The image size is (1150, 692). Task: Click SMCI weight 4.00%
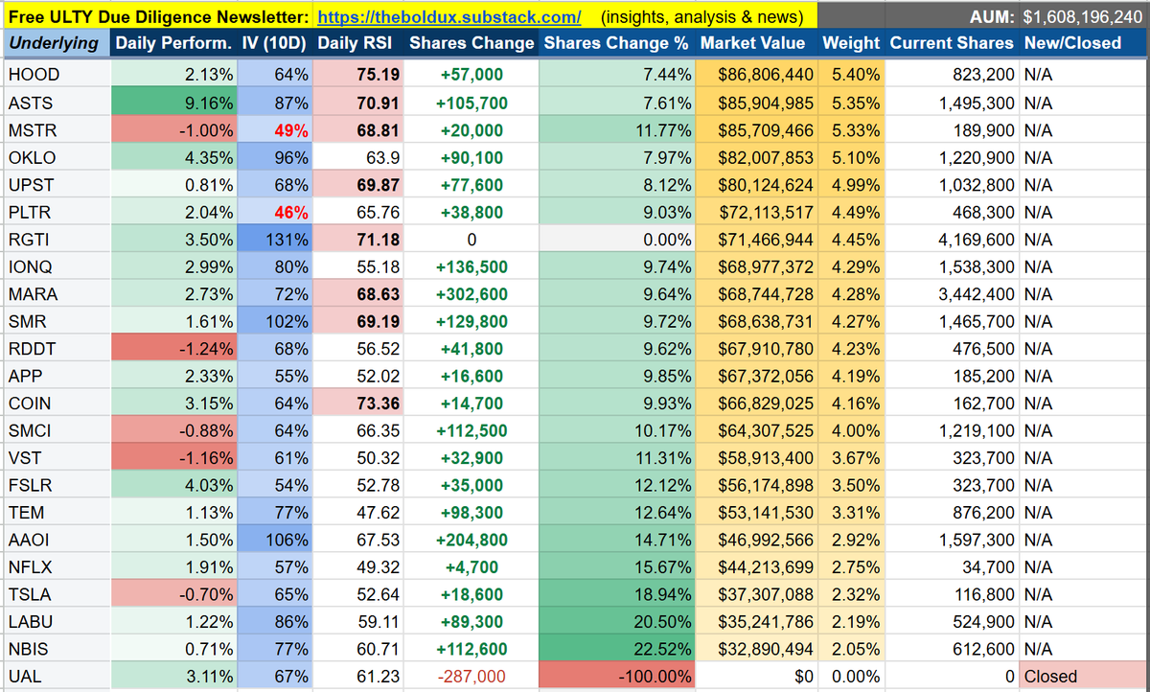pos(851,429)
